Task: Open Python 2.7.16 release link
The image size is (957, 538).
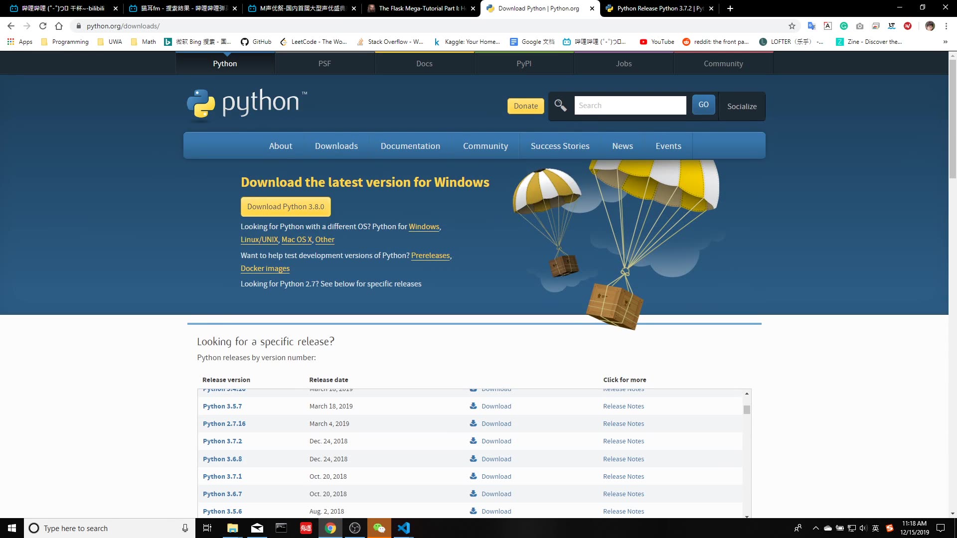Action: (x=224, y=423)
